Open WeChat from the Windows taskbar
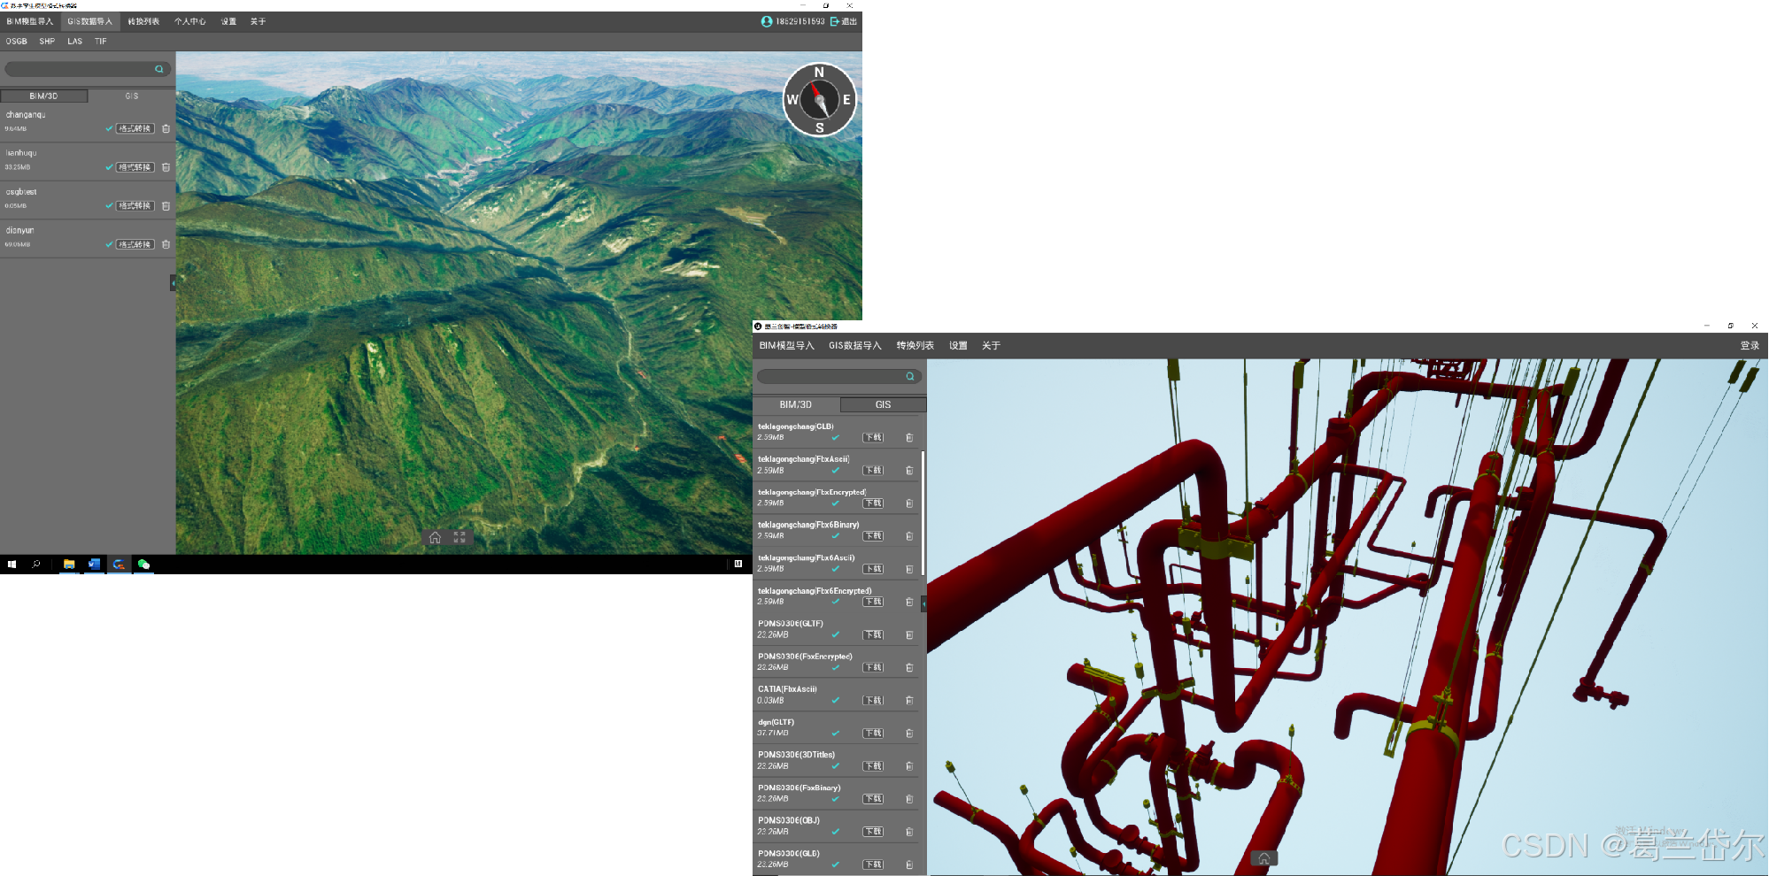 point(143,564)
